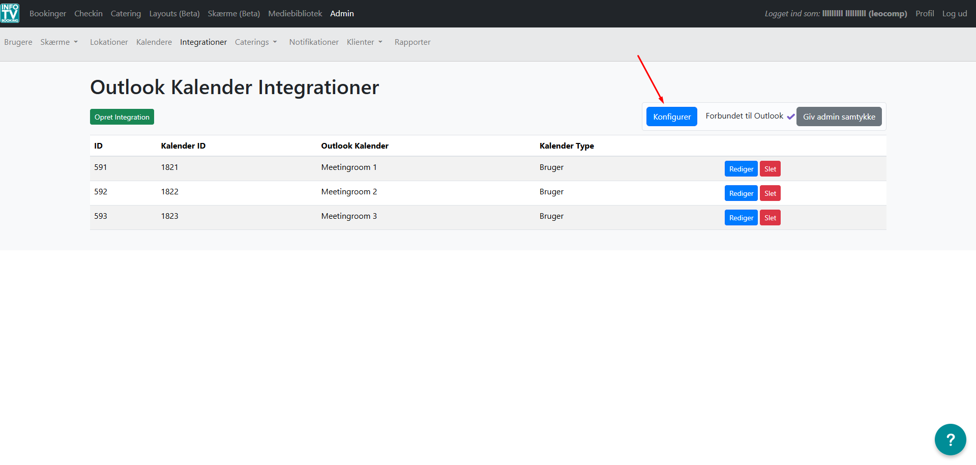Expand the Caterings dropdown menu

click(x=256, y=42)
